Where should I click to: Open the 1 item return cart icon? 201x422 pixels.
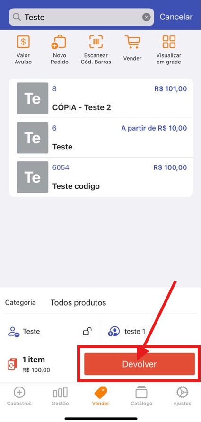point(12,364)
